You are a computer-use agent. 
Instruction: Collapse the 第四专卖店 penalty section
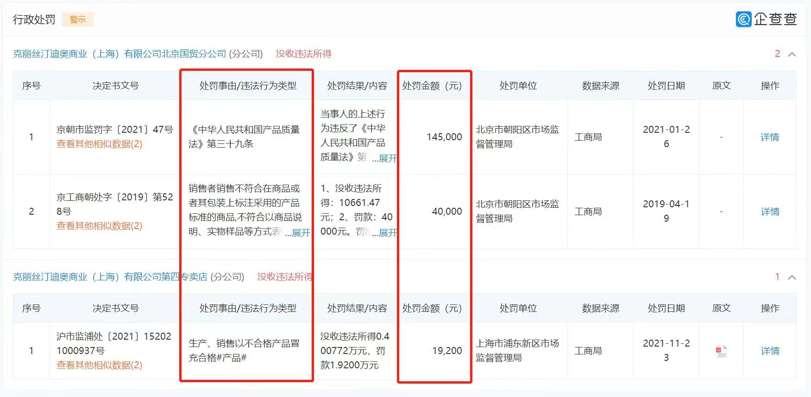click(792, 278)
